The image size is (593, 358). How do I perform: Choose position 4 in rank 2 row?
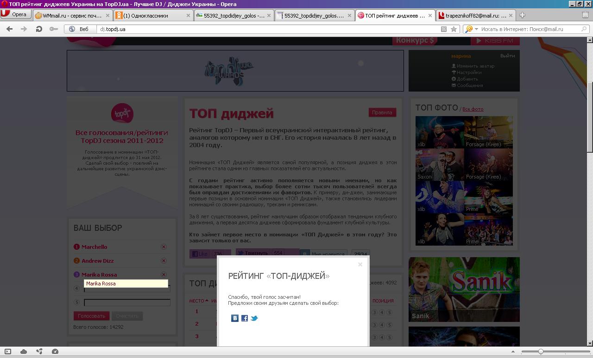382,325
